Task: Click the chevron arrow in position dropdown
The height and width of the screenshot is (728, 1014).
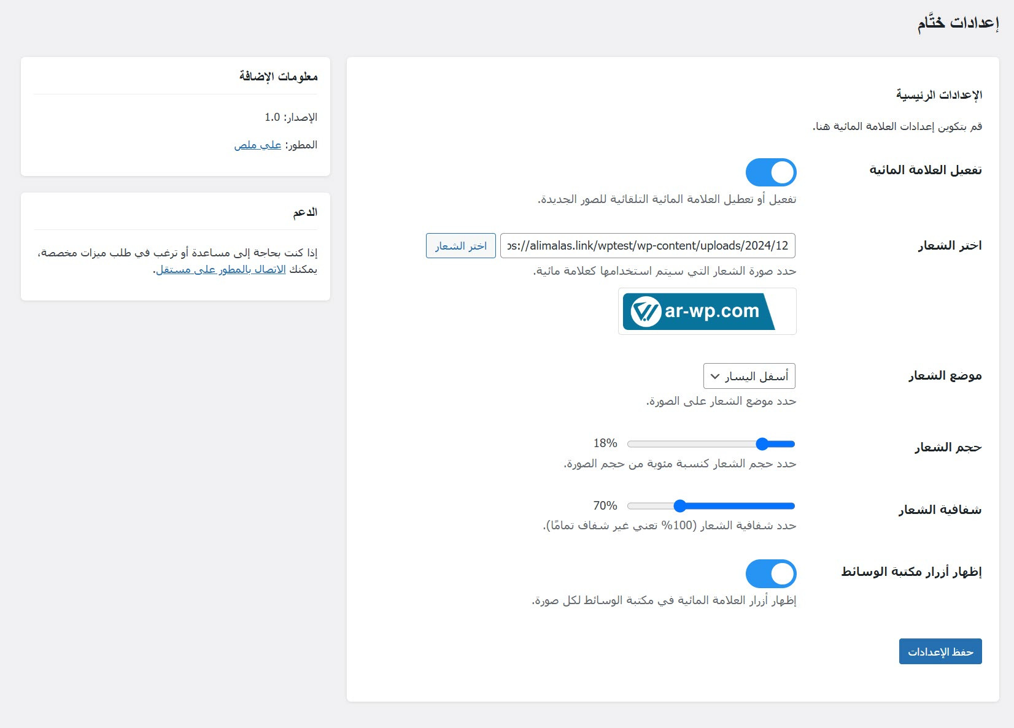Action: coord(715,376)
